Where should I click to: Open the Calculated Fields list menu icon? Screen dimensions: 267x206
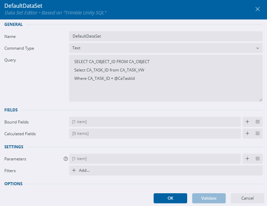(258, 134)
